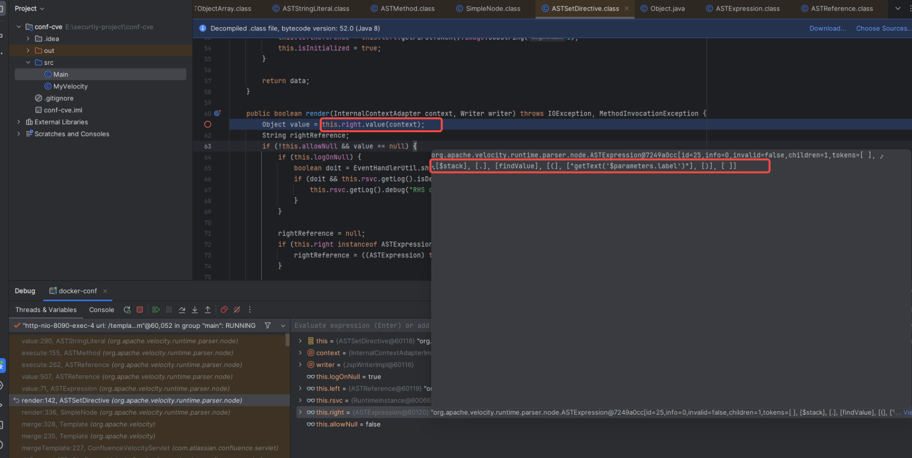Expand the 'context' variable node

coord(300,353)
